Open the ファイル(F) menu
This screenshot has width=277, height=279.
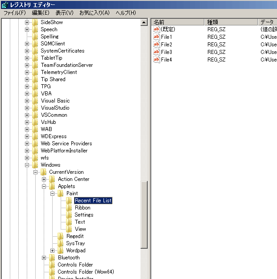[x=15, y=13]
